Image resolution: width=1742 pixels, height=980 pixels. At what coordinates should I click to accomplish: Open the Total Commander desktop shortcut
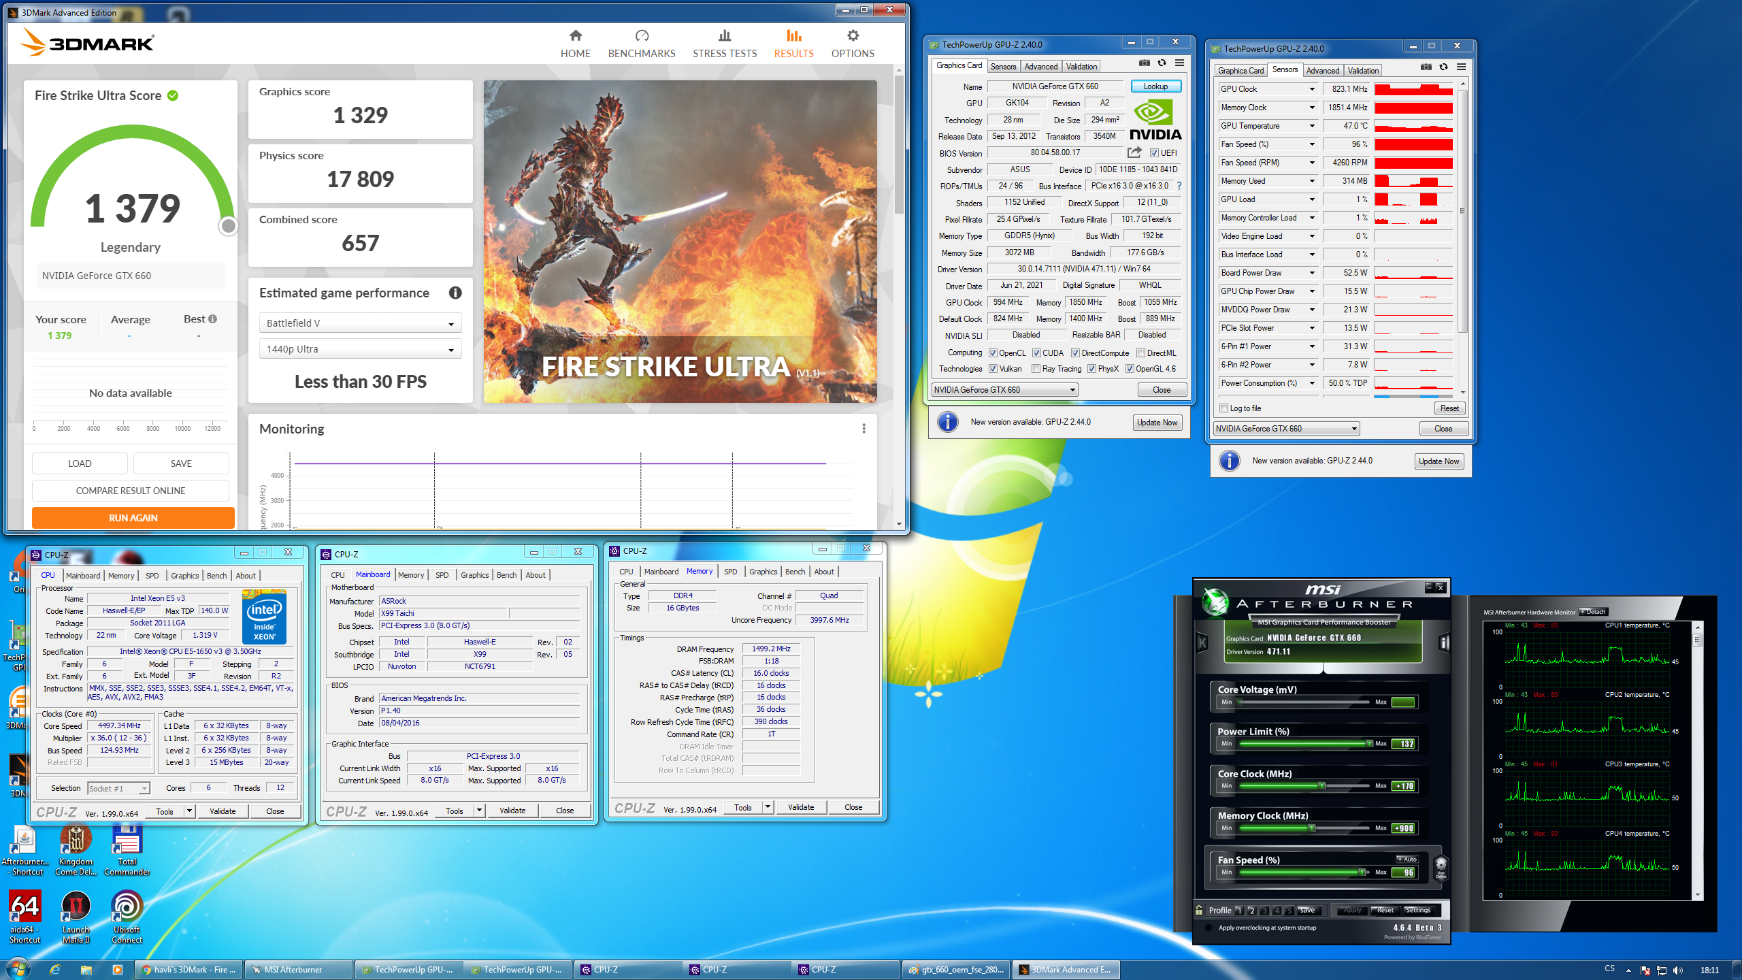pyautogui.click(x=127, y=851)
